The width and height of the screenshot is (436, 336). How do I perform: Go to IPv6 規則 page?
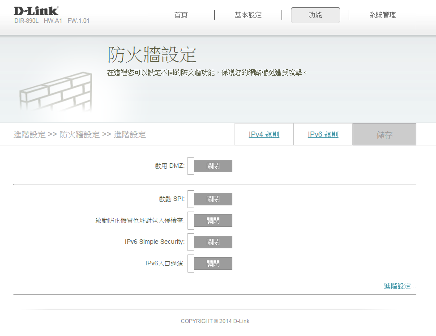pyautogui.click(x=323, y=135)
